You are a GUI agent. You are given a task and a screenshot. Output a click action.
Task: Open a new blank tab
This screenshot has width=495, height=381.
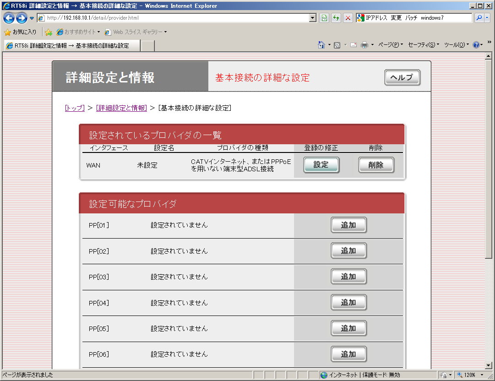point(148,46)
